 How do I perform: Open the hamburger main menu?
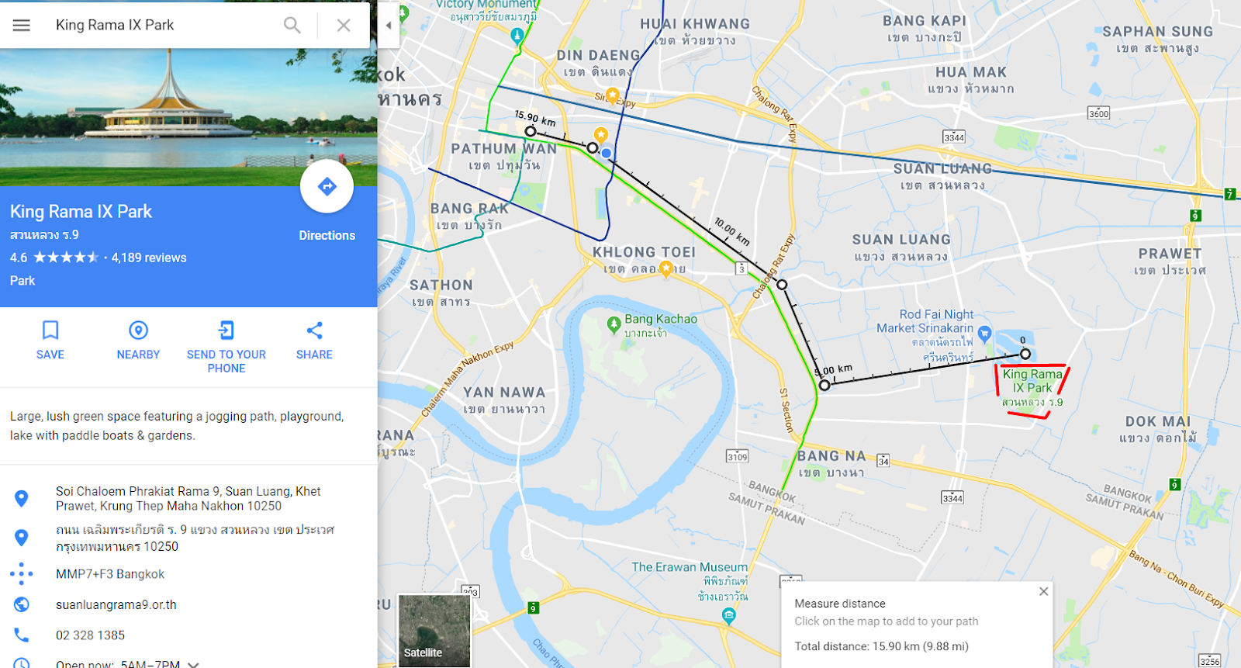[22, 25]
